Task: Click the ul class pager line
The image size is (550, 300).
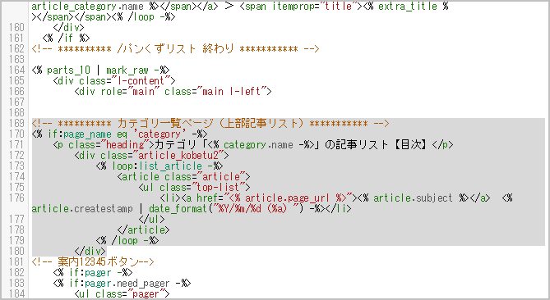Action: pos(122,293)
